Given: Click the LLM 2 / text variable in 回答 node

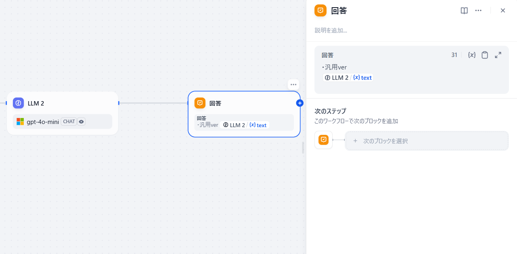Looking at the screenshot, I should coord(245,125).
